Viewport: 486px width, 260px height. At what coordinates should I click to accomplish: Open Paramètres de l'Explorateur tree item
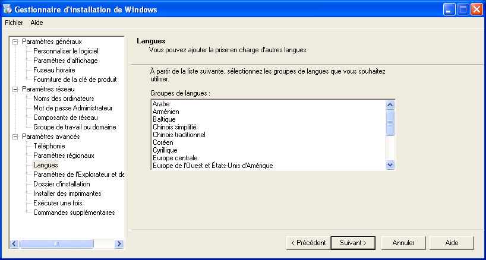(79, 175)
